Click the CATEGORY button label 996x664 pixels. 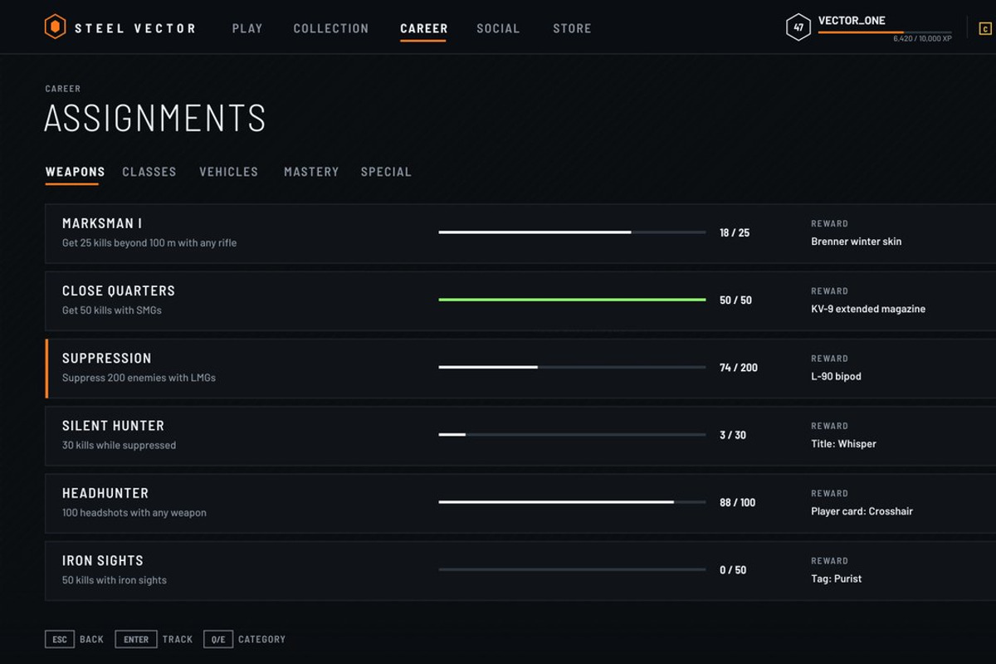pyautogui.click(x=261, y=639)
